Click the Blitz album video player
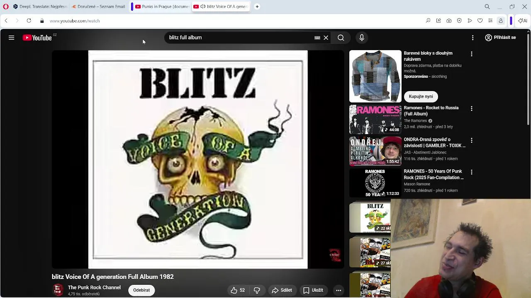The width and height of the screenshot is (531, 298). click(198, 159)
